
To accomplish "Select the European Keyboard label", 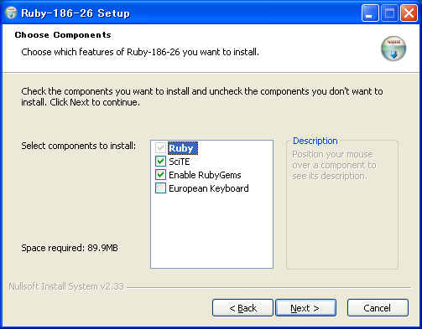I will coord(209,188).
